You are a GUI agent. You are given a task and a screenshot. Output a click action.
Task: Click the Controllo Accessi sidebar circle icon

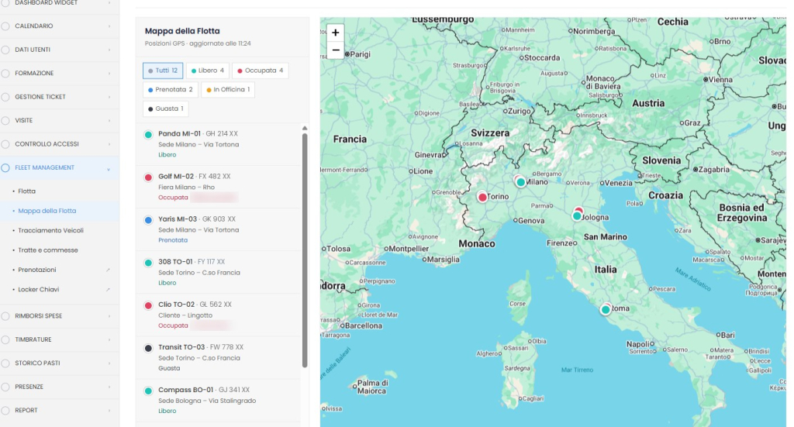pos(5,144)
